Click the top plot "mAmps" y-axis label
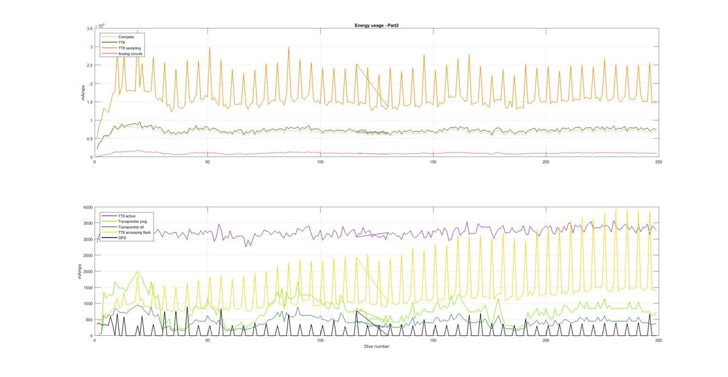The width and height of the screenshot is (728, 377). [84, 93]
